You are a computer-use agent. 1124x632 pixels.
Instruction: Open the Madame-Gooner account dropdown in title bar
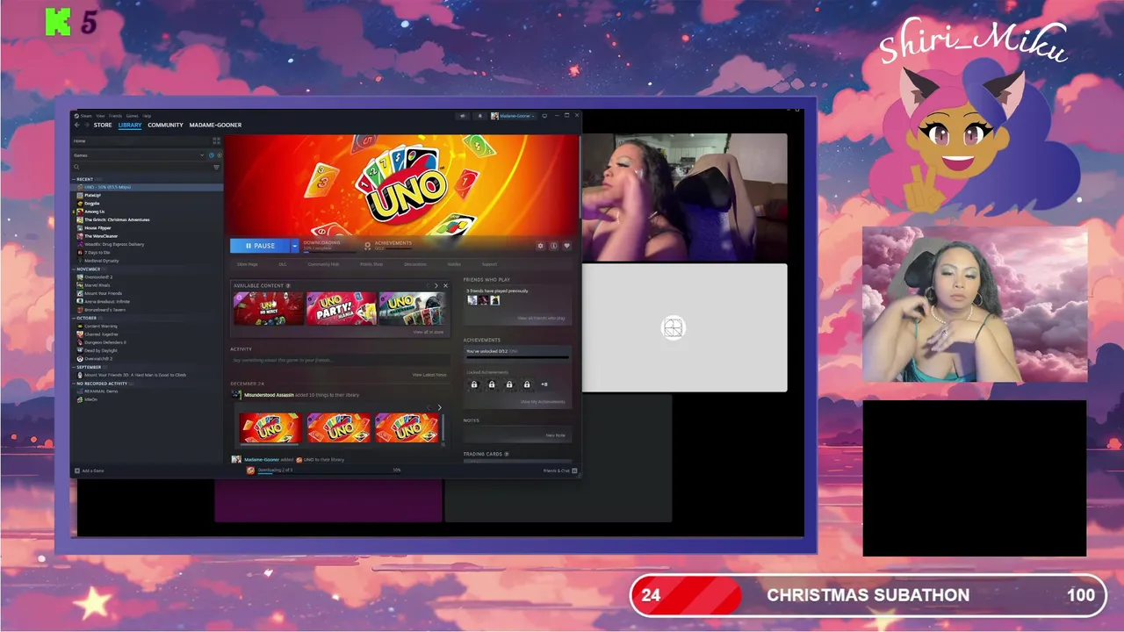click(513, 116)
